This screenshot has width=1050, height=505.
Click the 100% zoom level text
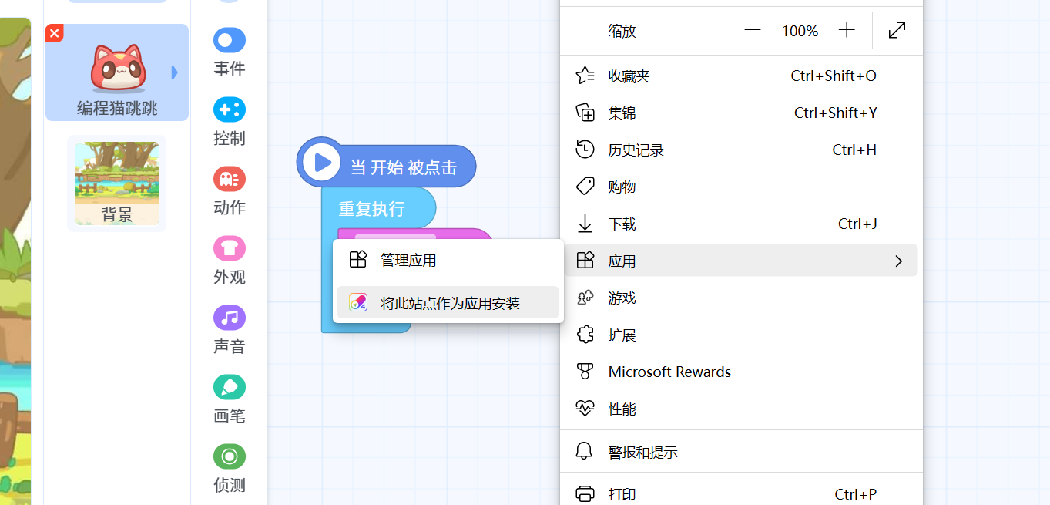(800, 31)
